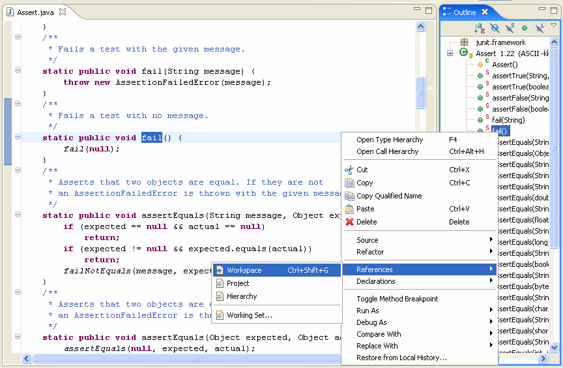This screenshot has width=563, height=368.
Task: Toggle Hide Local Types in Outline toolbar
Action: point(540,28)
